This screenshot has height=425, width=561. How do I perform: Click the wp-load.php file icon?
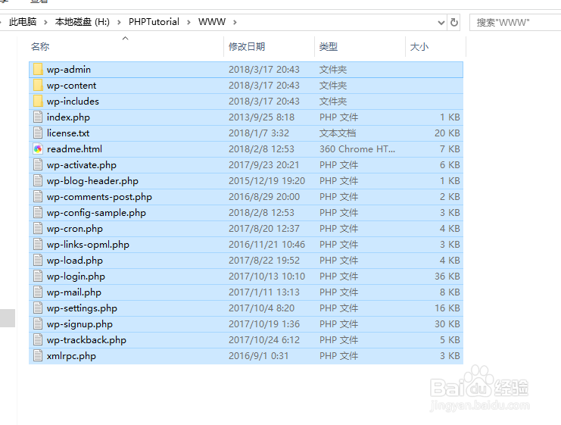(x=38, y=261)
